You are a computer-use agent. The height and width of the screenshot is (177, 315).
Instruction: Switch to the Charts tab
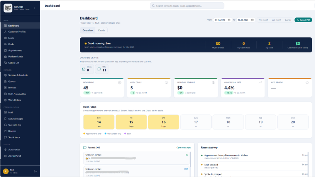(101, 30)
